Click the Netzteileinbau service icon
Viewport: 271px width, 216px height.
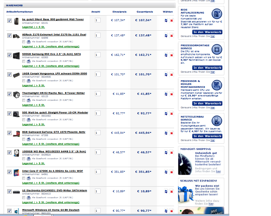pos(217,121)
